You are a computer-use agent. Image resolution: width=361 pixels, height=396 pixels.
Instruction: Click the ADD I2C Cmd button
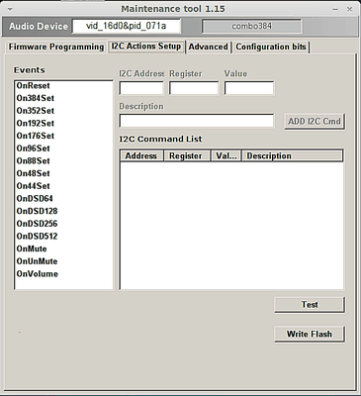click(x=315, y=122)
